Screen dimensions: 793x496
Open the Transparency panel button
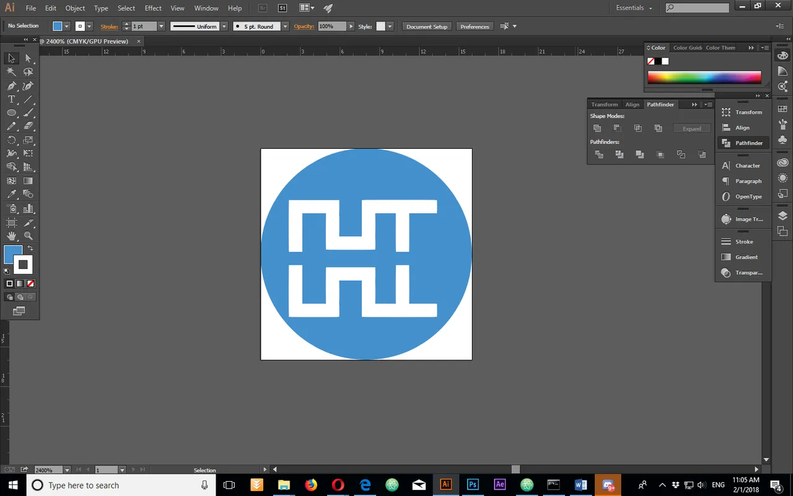tap(743, 273)
